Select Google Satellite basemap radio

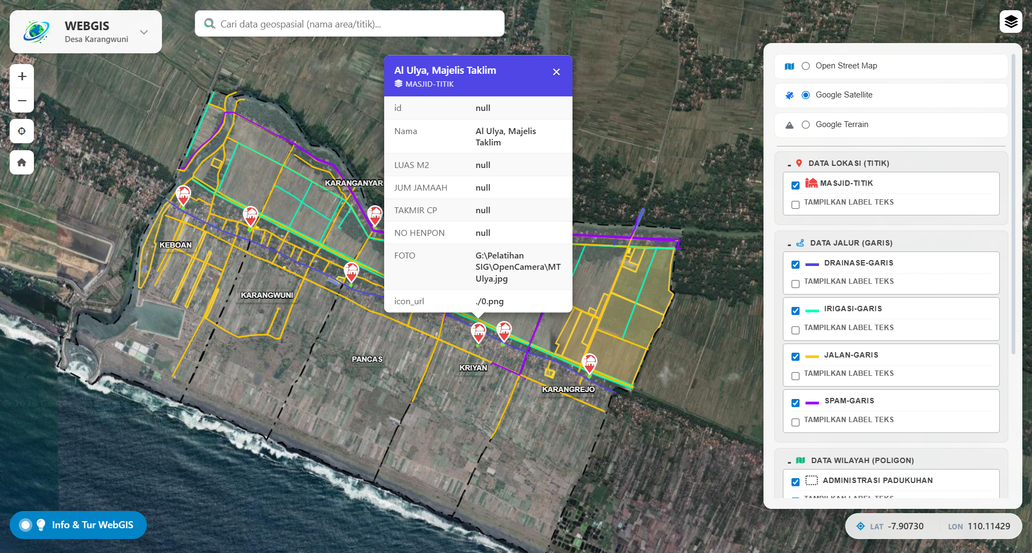coord(805,95)
